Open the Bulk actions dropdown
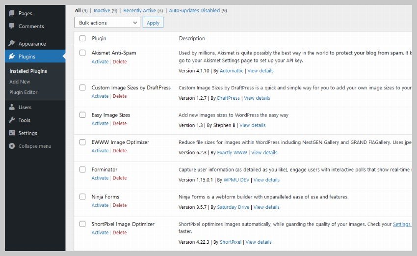417x256 pixels. [x=107, y=23]
